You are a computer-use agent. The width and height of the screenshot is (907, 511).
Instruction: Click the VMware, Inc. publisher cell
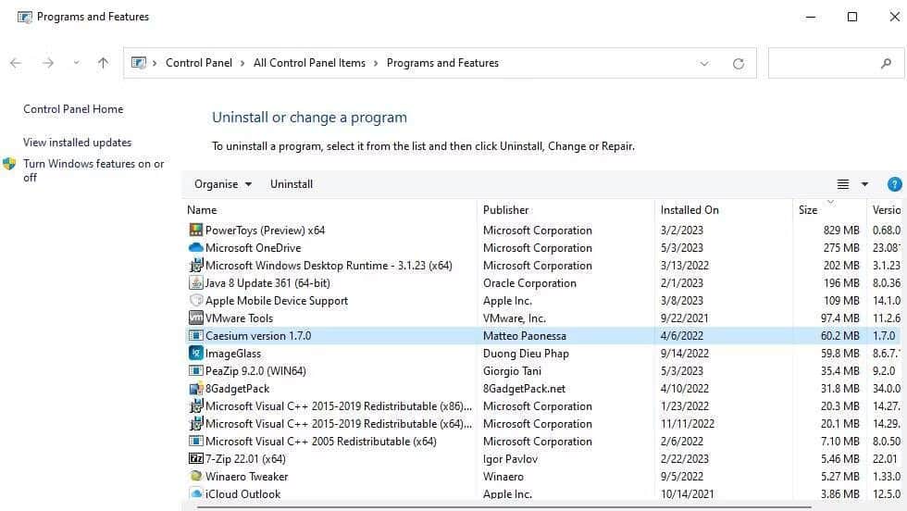[x=515, y=318]
